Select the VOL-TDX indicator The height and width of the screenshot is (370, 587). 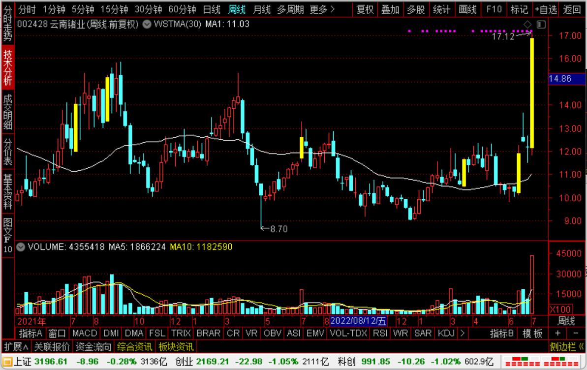(348, 333)
